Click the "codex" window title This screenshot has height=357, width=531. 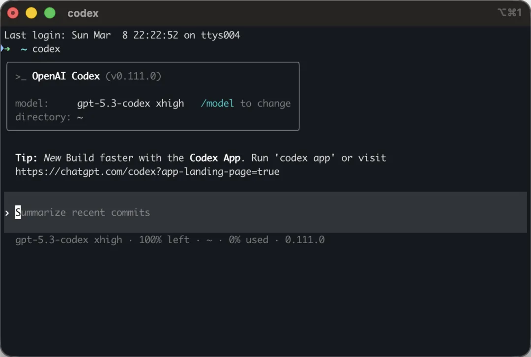83,13
